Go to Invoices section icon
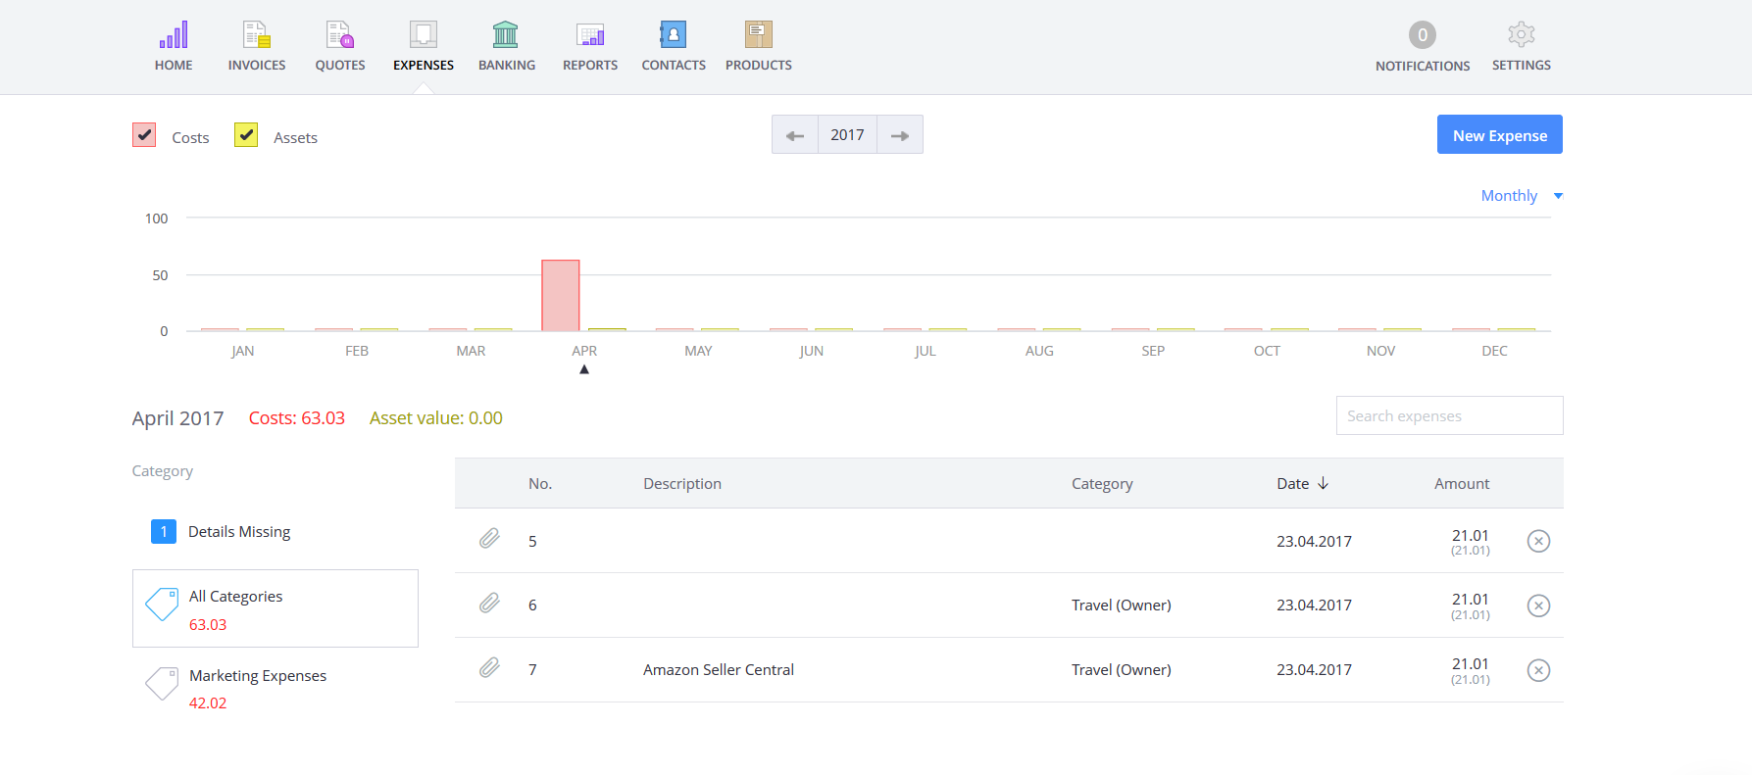The height and width of the screenshot is (775, 1752). [x=257, y=35]
